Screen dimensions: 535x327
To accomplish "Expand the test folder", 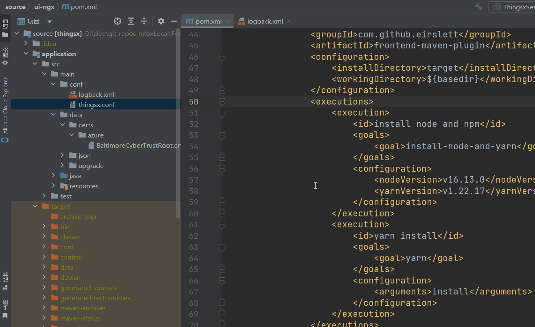I will pyautogui.click(x=44, y=196).
